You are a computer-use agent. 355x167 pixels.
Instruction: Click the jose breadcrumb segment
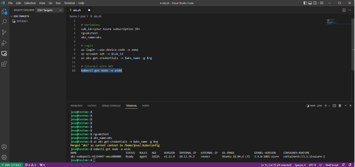(83, 16)
